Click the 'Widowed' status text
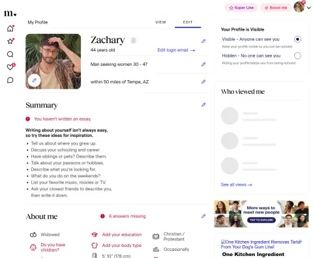The width and height of the screenshot is (313, 258). [x=50, y=235]
